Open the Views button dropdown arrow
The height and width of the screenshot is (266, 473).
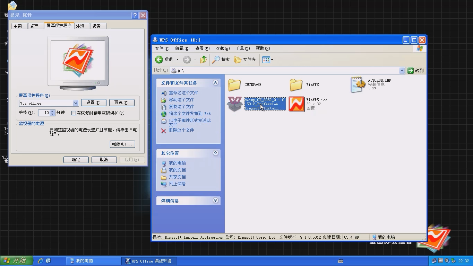tap(272, 60)
